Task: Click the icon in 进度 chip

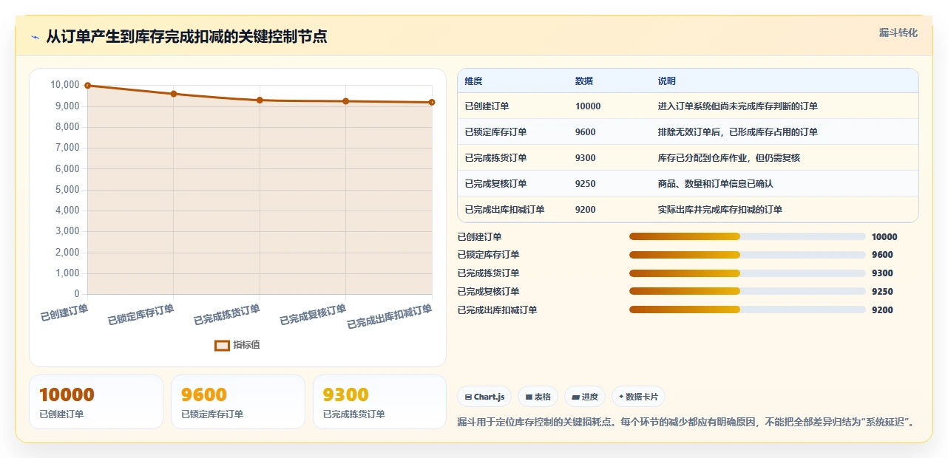Action: pos(575,397)
